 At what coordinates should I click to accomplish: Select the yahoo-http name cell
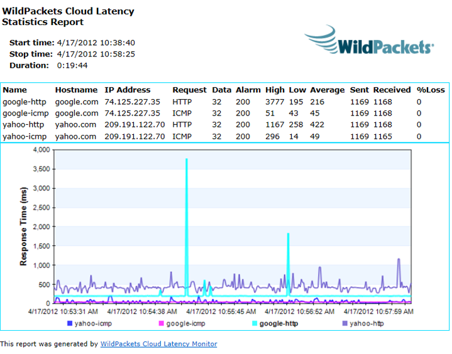click(23, 125)
